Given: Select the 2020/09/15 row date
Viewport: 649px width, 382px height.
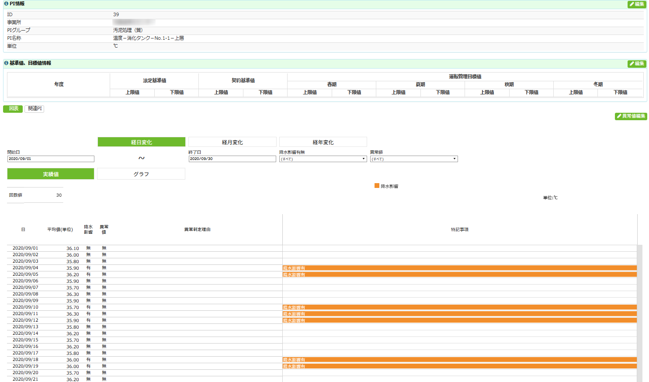Looking at the screenshot, I should pyautogui.click(x=25, y=340).
